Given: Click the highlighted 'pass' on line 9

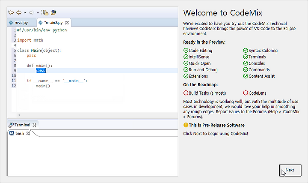Looking at the screenshot, I should (x=41, y=71).
